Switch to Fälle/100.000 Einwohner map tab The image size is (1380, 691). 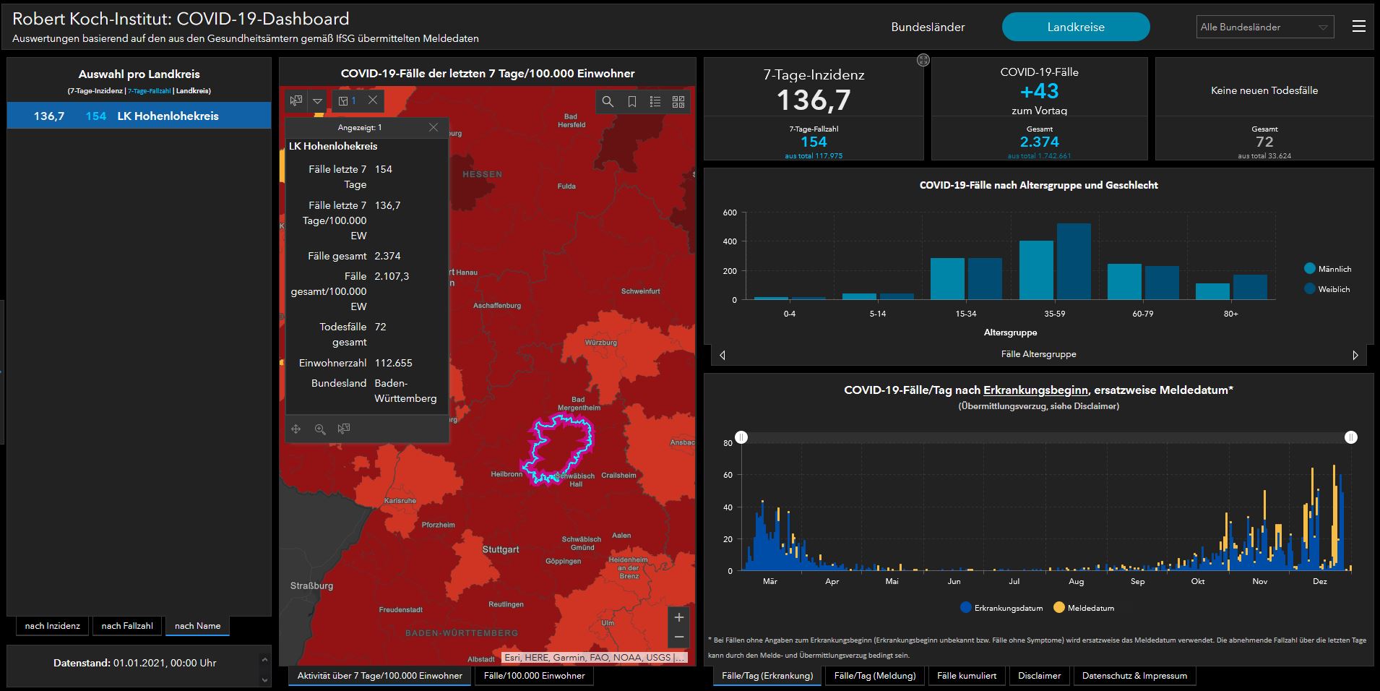[x=534, y=676]
